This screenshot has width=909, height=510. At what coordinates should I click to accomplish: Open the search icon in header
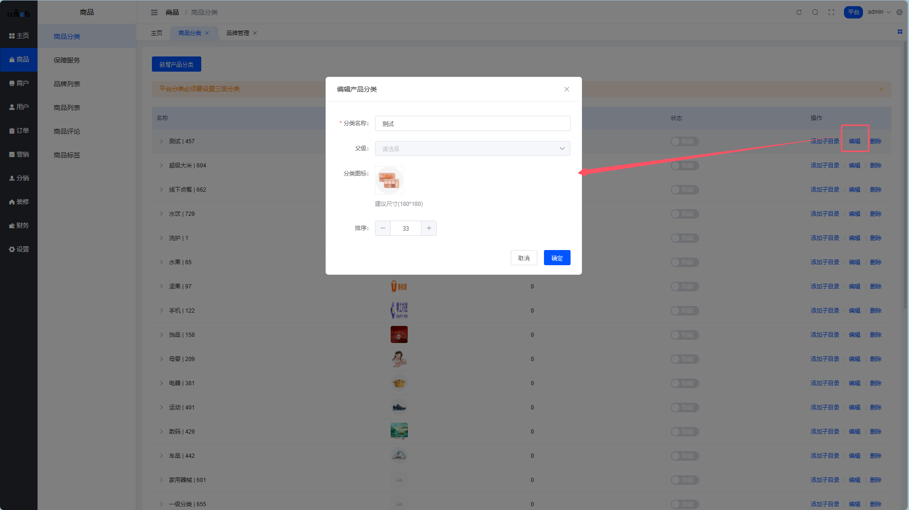pos(815,12)
